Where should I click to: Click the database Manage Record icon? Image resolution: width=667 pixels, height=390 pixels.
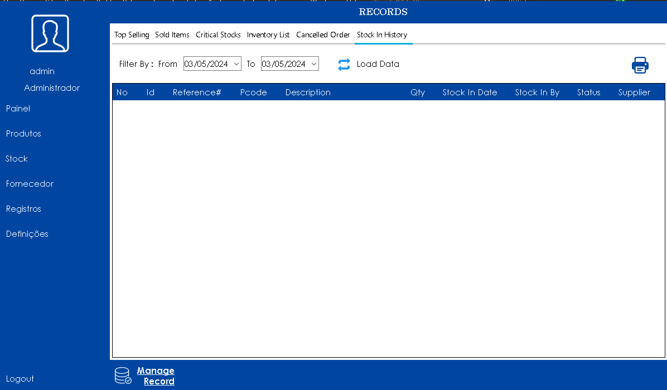[123, 376]
